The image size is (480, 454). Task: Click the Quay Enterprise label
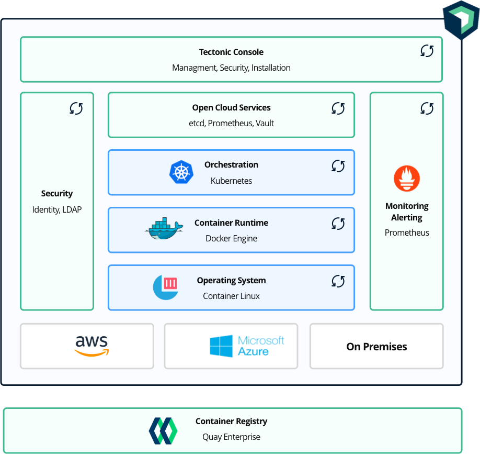(x=231, y=437)
